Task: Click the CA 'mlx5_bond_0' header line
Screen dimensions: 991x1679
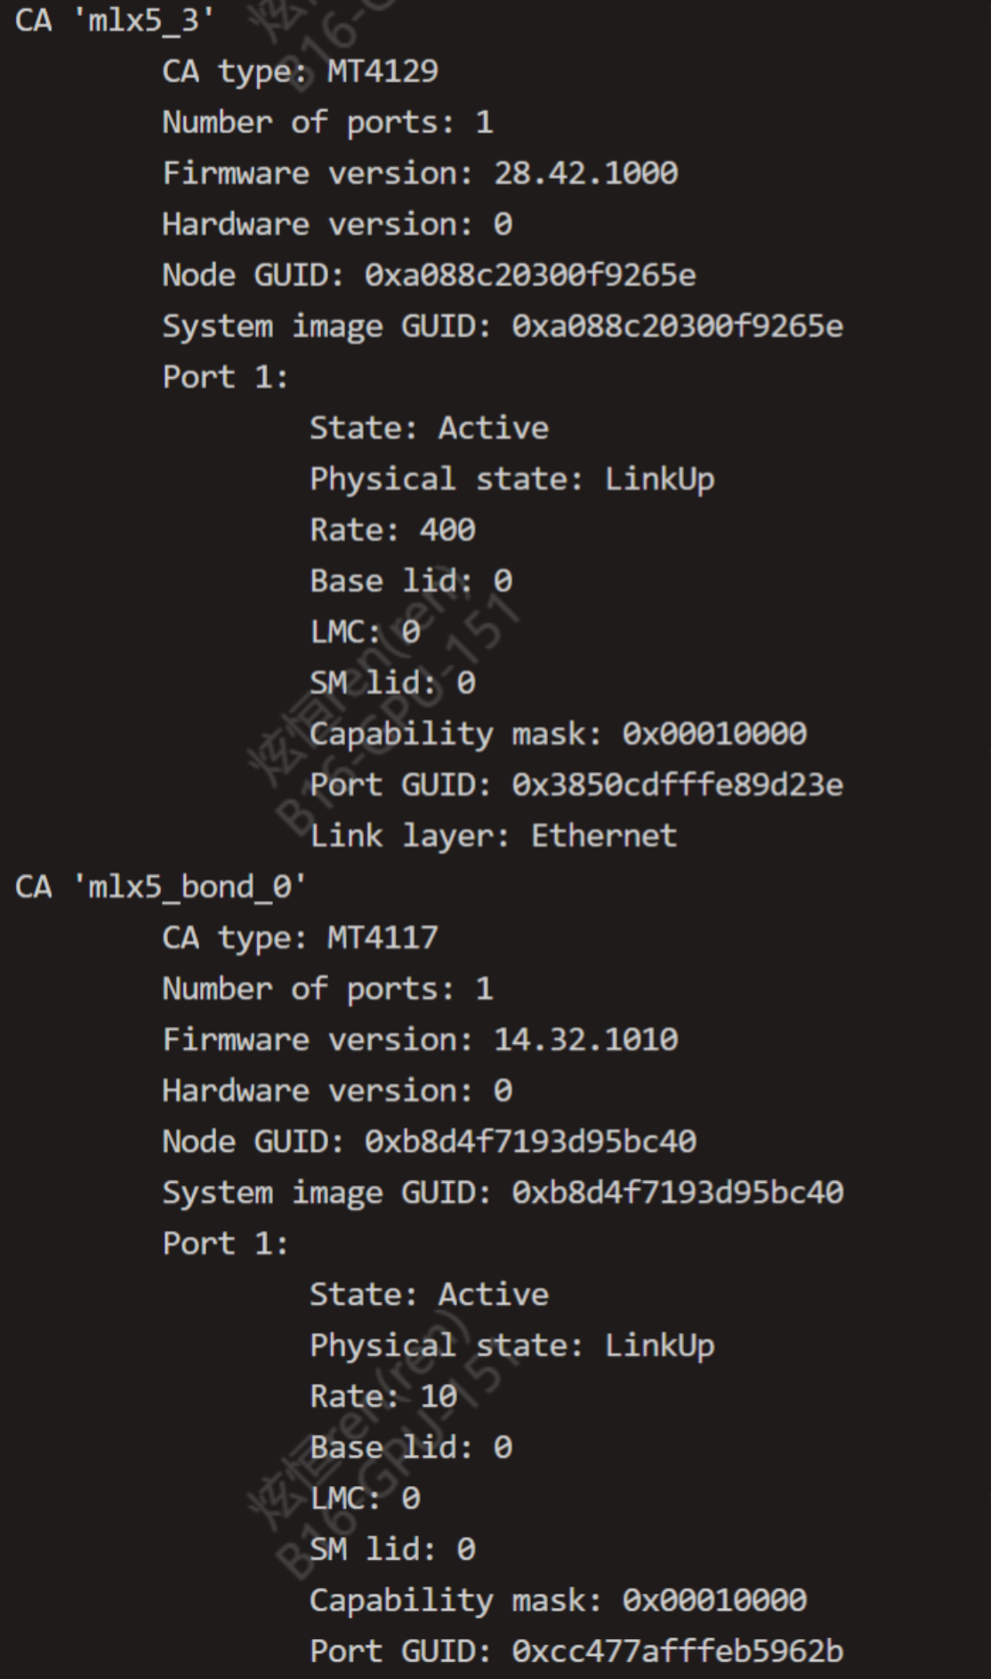Action: pyautogui.click(x=161, y=887)
